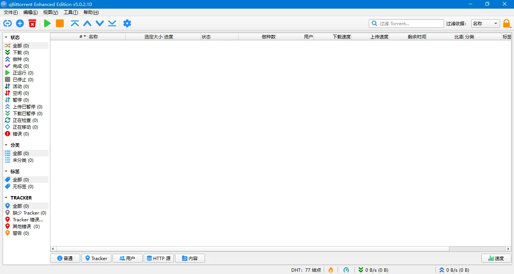Sort by the 进度 column header

182,37
